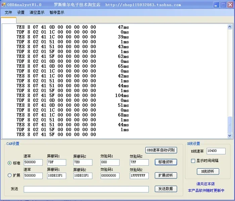
Task: Click 暂停显示 to pause display
Action: [x=57, y=12]
